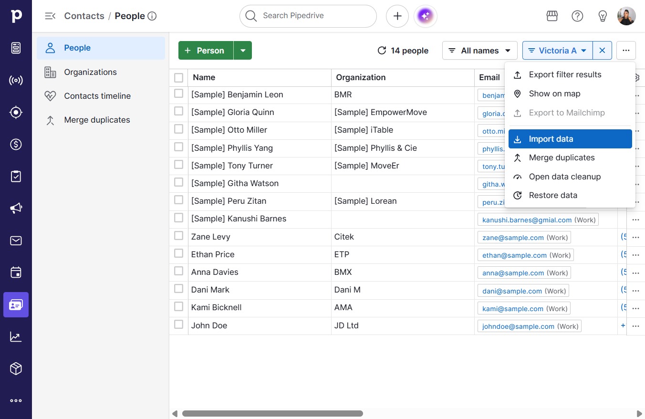Open the clipboard checkmark icon in sidebar
The width and height of the screenshot is (645, 419).
click(16, 176)
